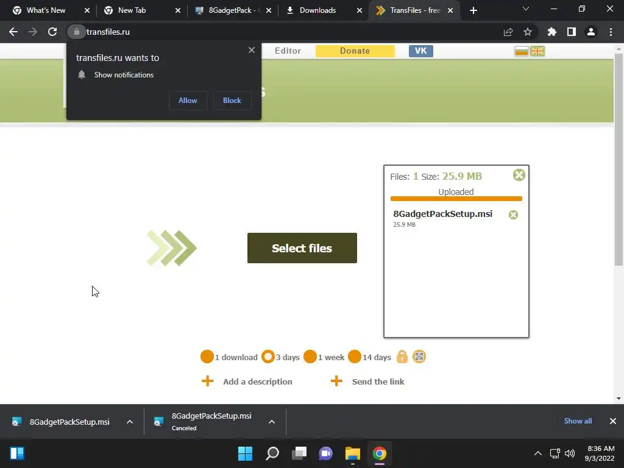Screen dimensions: 624x468
Task: Show the QR code icon
Action: click(x=419, y=356)
